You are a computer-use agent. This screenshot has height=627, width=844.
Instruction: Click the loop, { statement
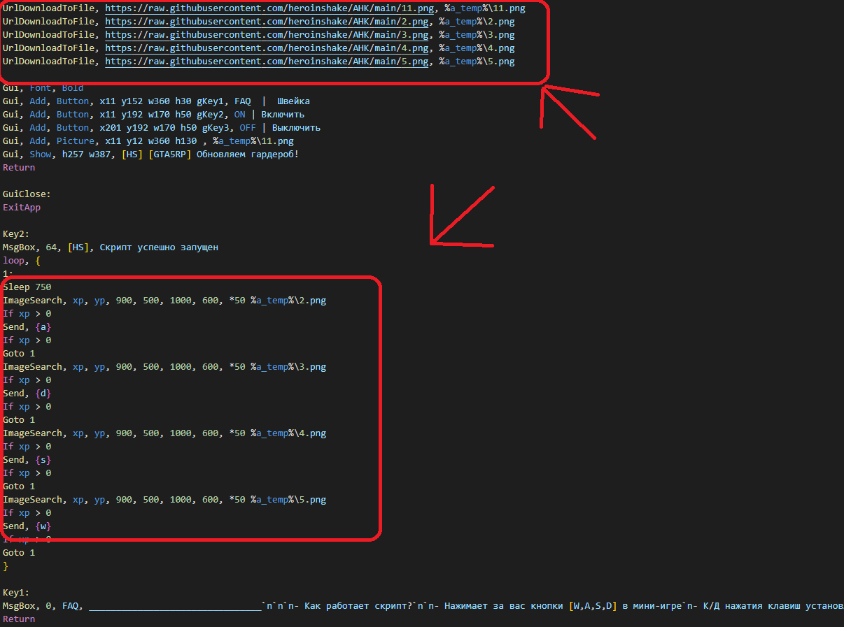[22, 261]
